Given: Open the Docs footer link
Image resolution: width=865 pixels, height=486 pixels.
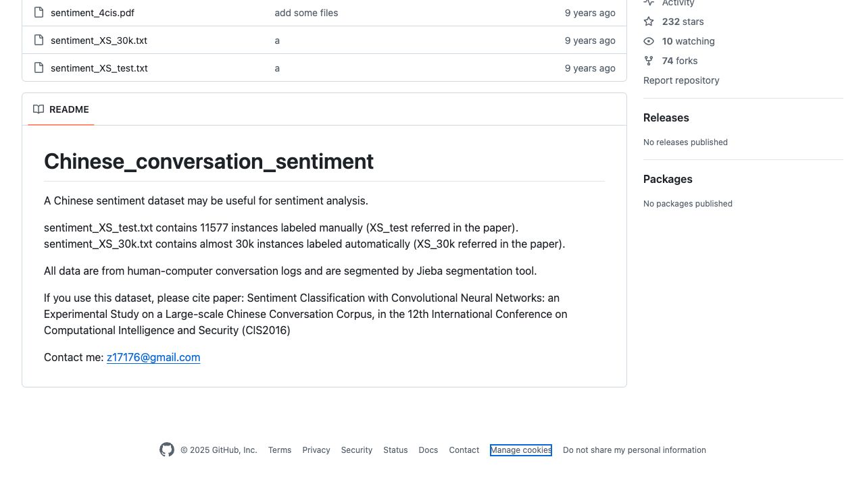Looking at the screenshot, I should [428, 450].
